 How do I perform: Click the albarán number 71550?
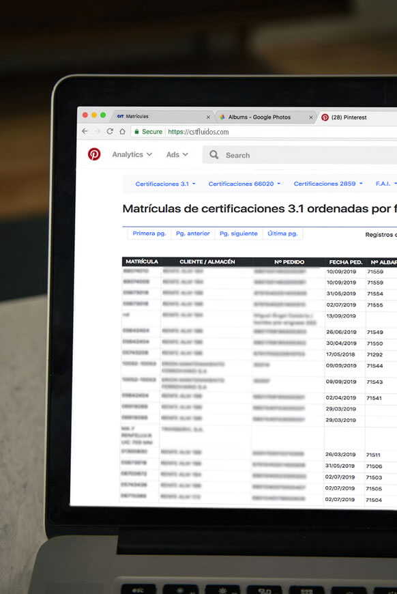374,343
